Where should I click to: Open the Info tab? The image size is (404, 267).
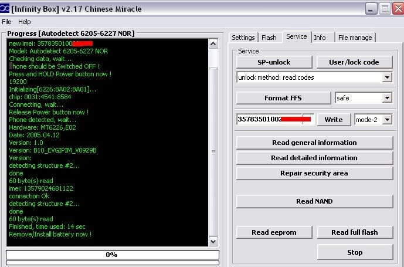pos(320,38)
